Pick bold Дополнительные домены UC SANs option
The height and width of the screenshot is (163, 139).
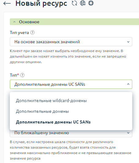(53, 122)
